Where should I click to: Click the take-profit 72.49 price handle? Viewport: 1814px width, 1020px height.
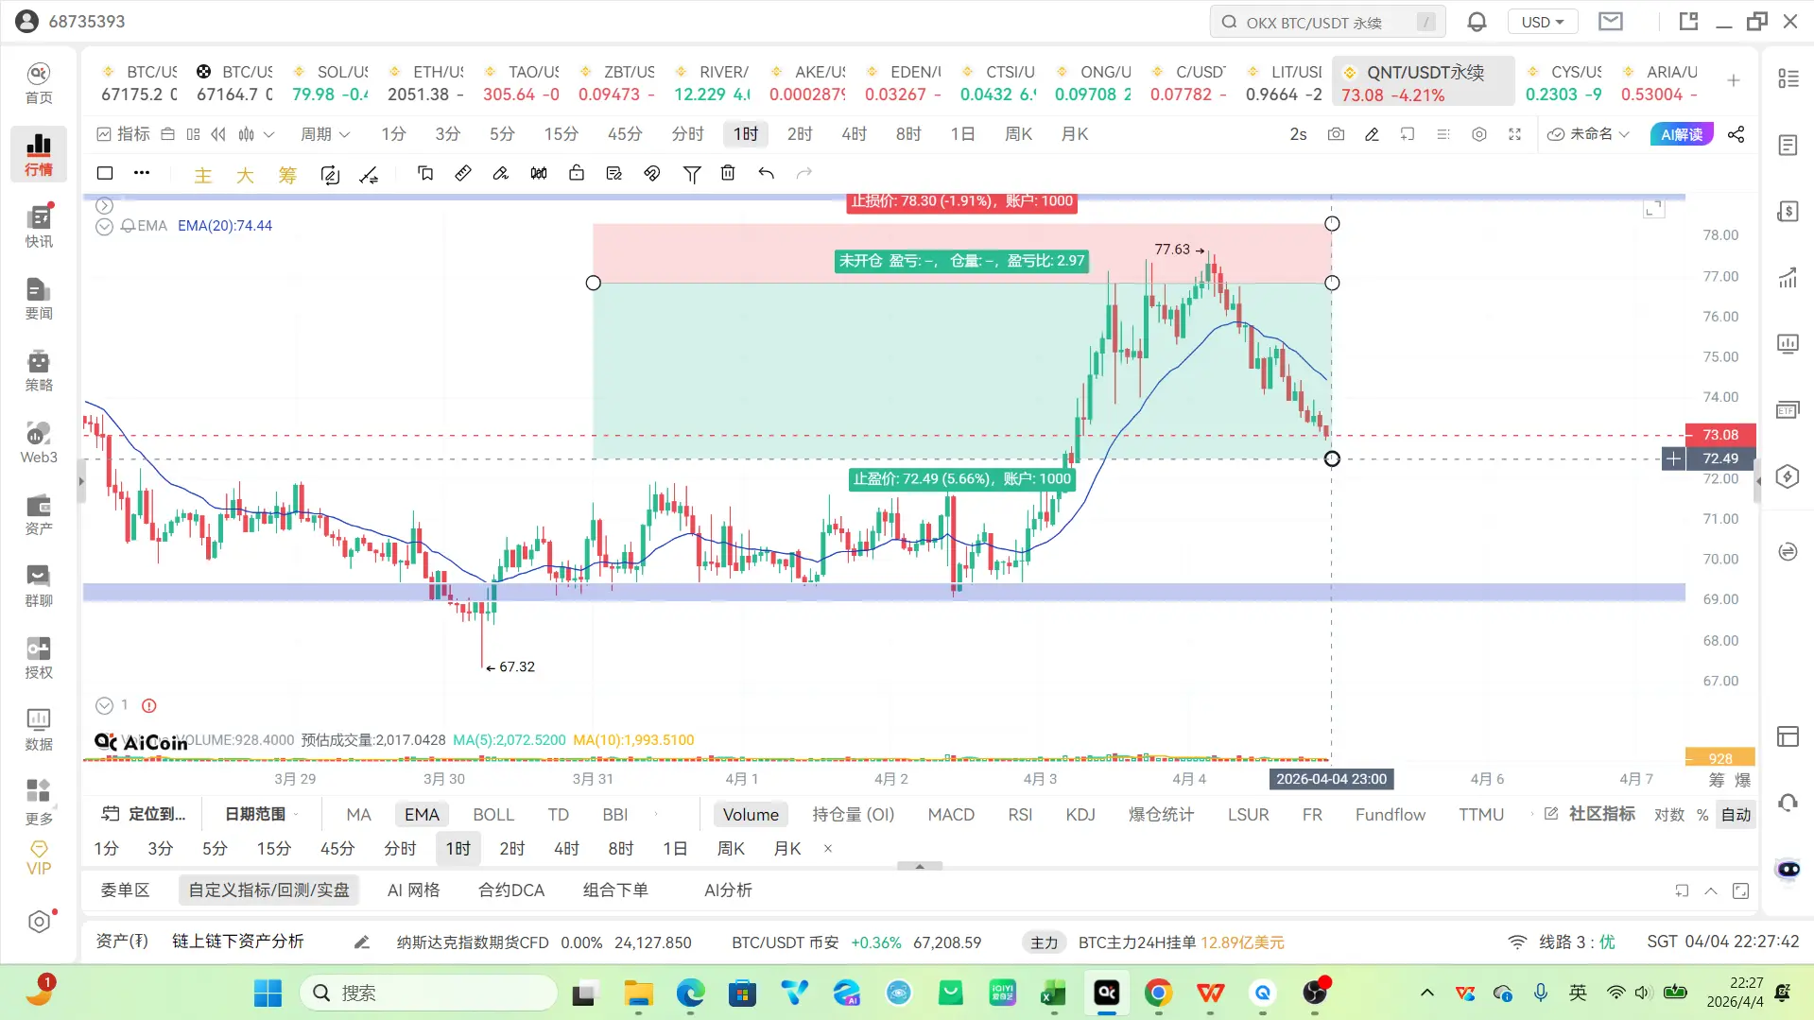click(1332, 458)
